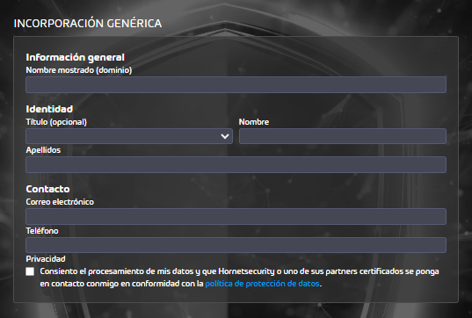Viewport: 472px width, 318px height.
Task: Click the 'Identidad' section heading
Action: (x=49, y=109)
